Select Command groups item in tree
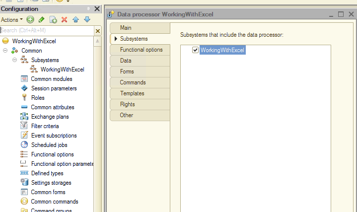357x212 pixels. [51, 210]
